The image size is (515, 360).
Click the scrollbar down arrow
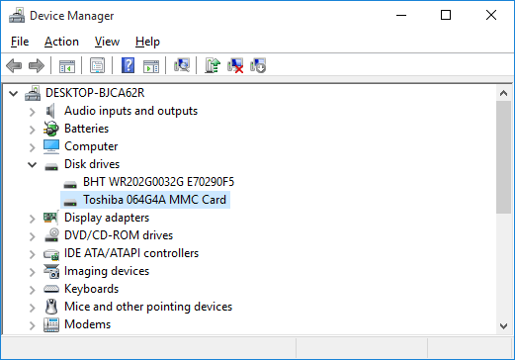(503, 326)
